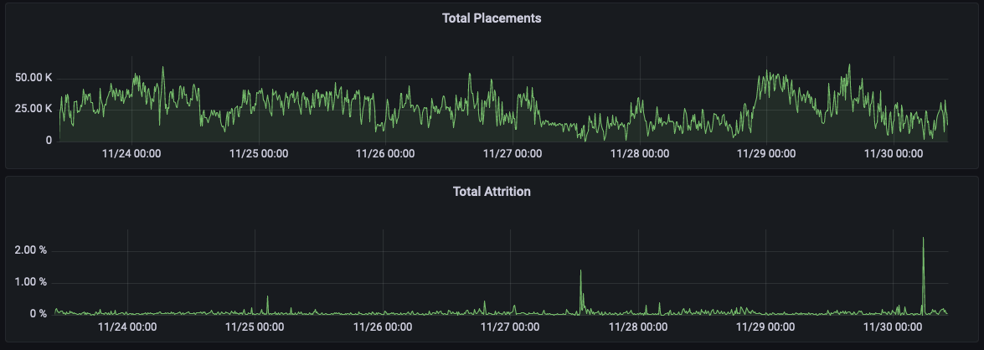Screen dimensions: 984x350
Task: Click the attrition spike after 11/27 midday
Action: (581, 291)
